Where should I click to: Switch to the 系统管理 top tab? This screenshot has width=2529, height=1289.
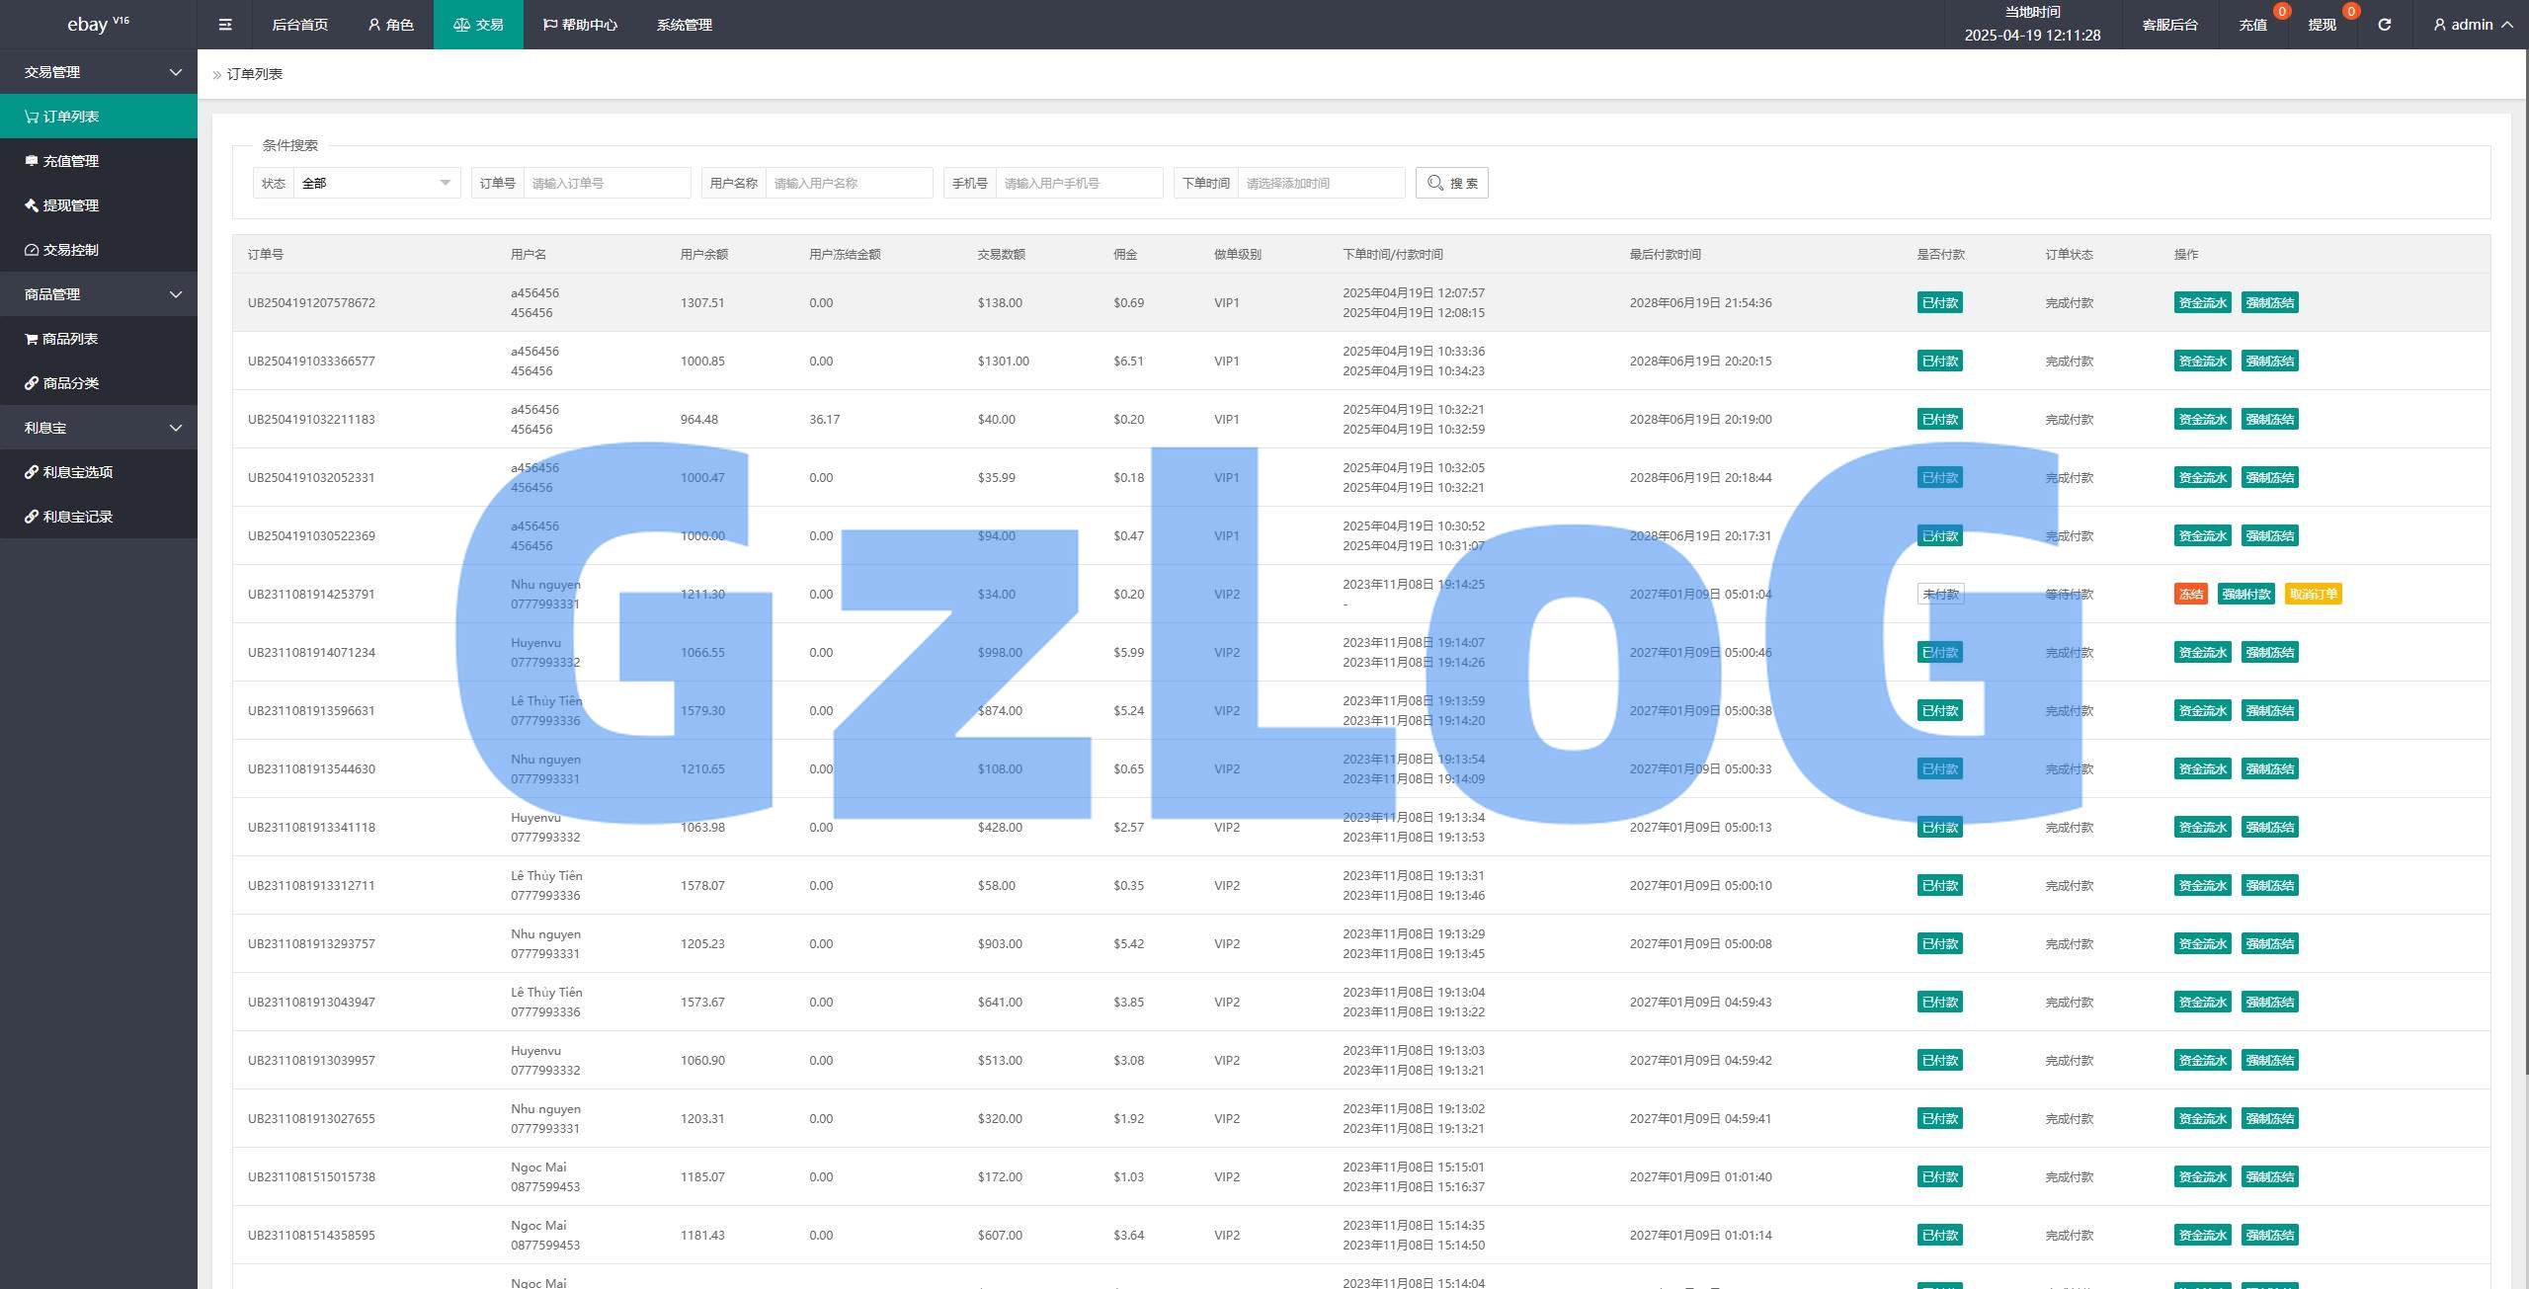click(684, 25)
